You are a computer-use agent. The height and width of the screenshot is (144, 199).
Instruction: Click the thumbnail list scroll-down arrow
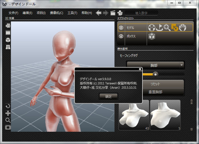pos(192,129)
